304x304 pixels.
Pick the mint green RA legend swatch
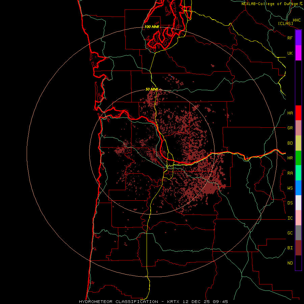(298, 173)
